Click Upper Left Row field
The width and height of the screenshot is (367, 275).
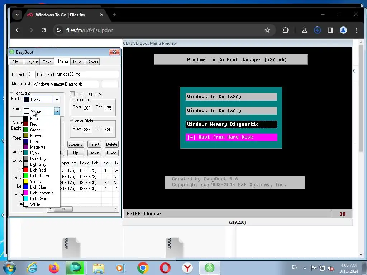coord(87,108)
